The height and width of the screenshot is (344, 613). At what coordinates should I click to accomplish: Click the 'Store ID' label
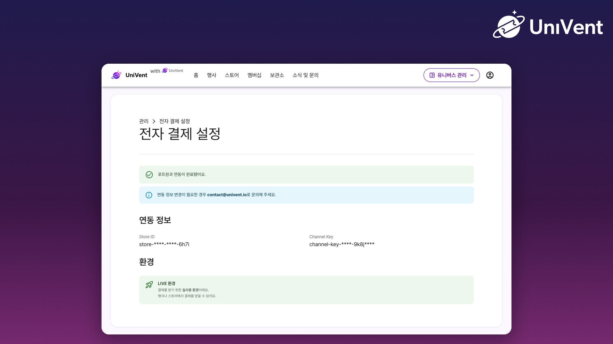click(x=147, y=237)
